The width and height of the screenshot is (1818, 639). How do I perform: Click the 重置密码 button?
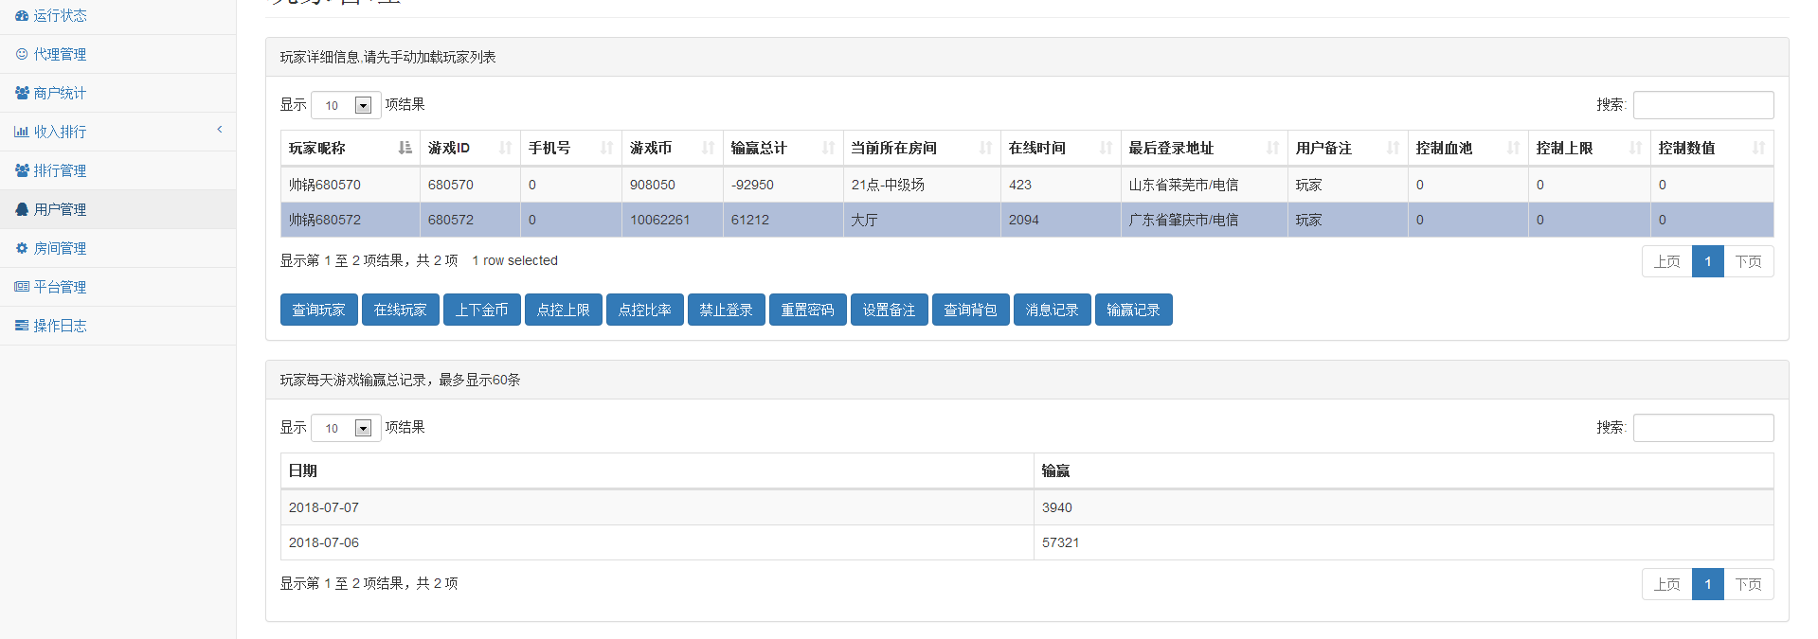[x=807, y=311]
